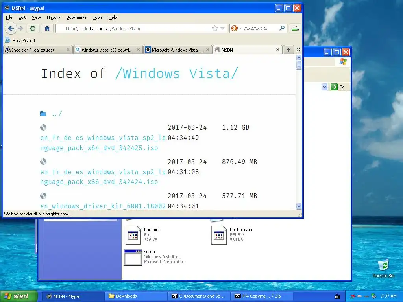Open the Help menu
This screenshot has height=302, width=403.
(x=113, y=17)
